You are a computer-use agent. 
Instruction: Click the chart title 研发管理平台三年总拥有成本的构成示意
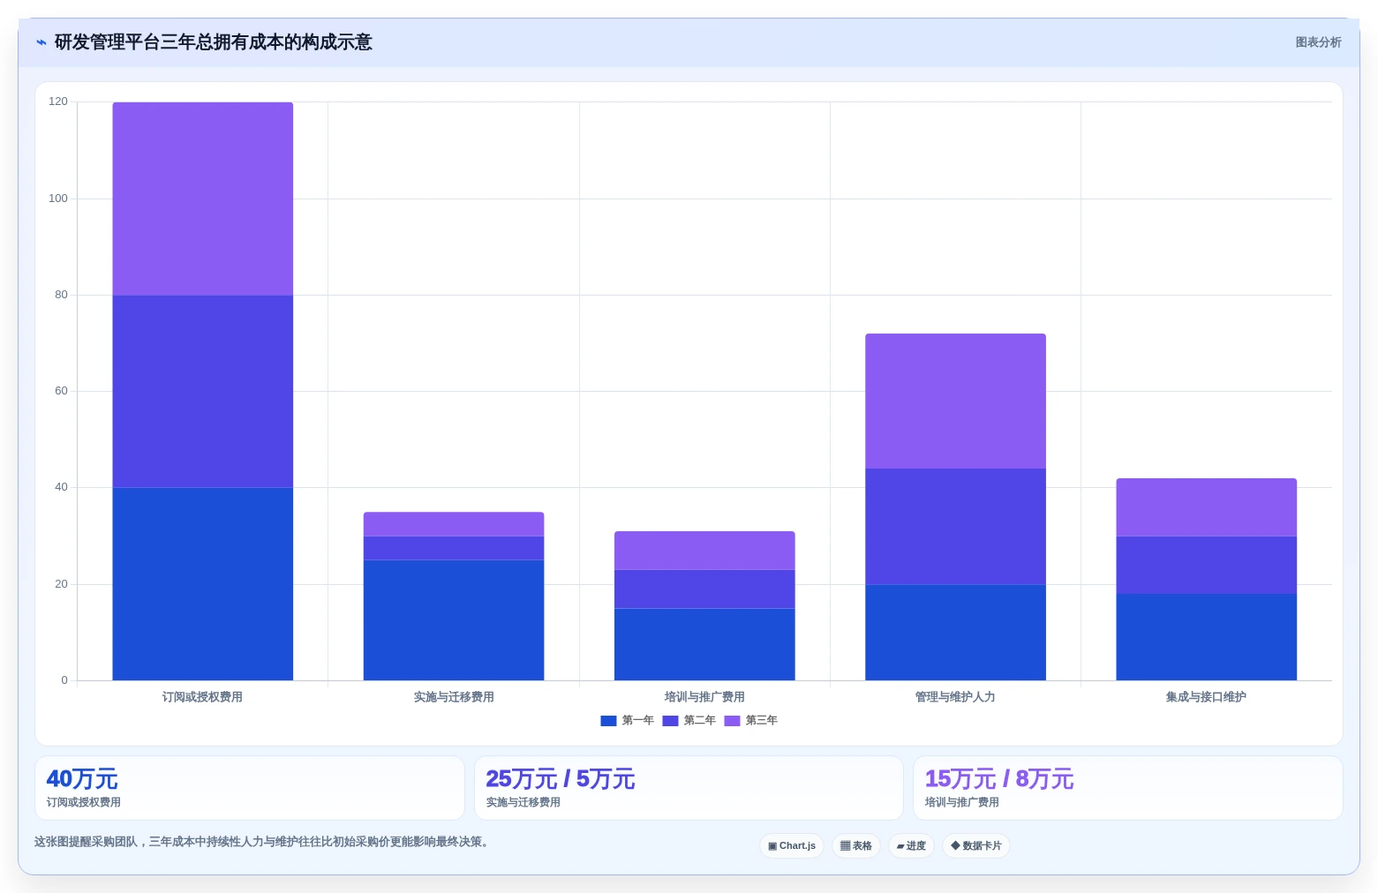pos(214,42)
